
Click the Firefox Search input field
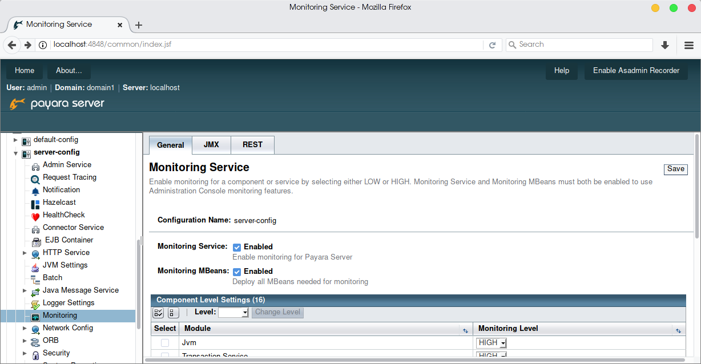pos(579,45)
